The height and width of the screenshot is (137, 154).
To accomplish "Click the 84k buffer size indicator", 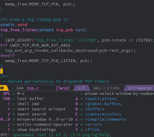I will [x=20, y=88].
